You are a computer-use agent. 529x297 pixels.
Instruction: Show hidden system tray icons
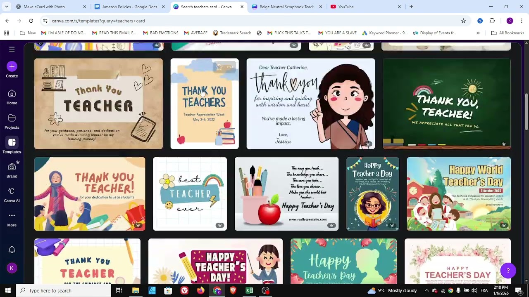(427, 290)
